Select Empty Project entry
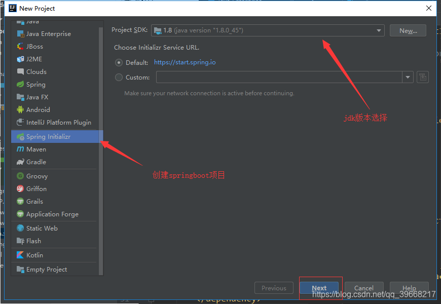The width and height of the screenshot is (441, 304). (55, 270)
